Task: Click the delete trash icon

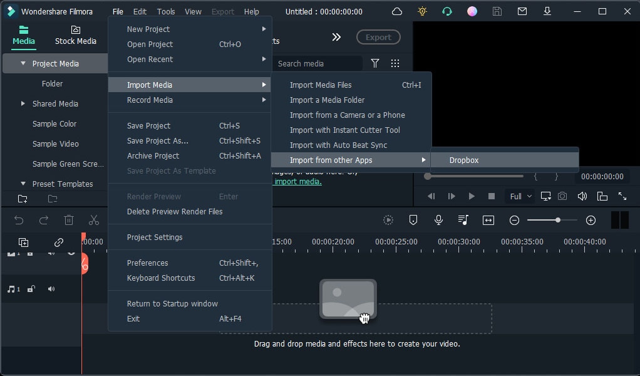Action: coord(69,220)
